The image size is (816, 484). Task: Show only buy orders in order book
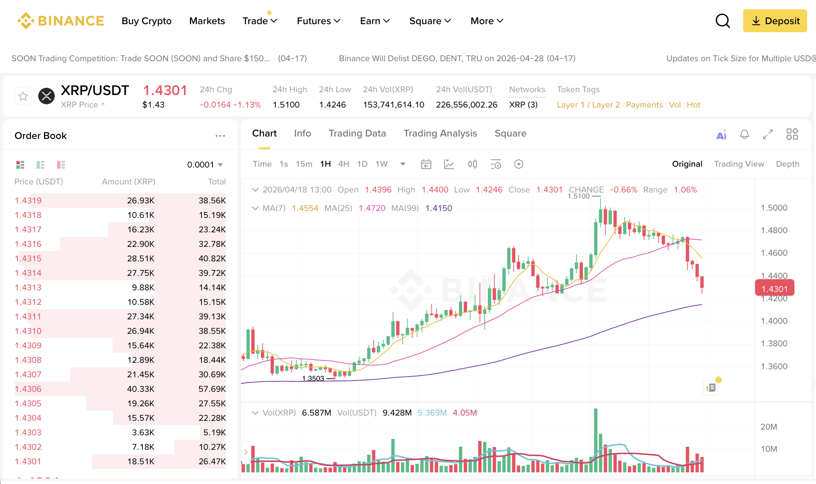[41, 165]
